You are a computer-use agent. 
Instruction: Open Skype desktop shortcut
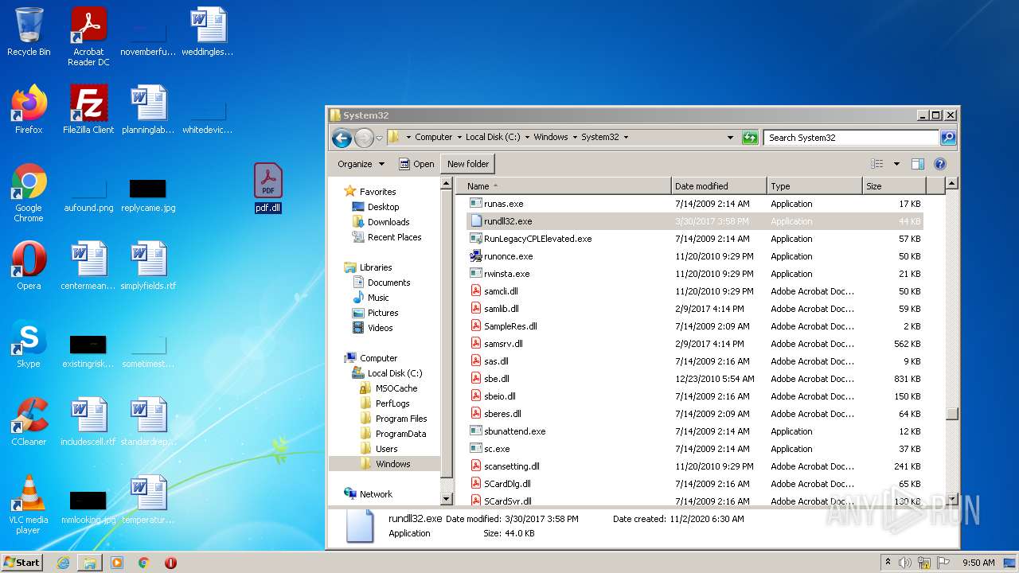(x=29, y=344)
